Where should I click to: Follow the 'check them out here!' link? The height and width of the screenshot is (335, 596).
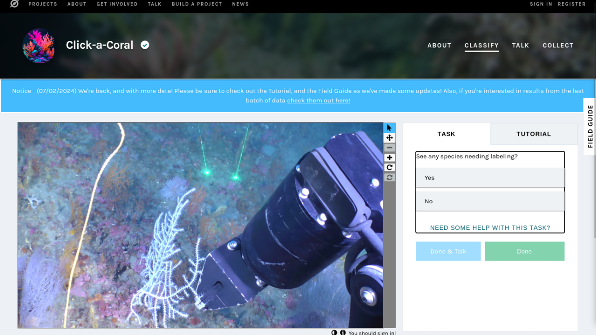(x=318, y=100)
